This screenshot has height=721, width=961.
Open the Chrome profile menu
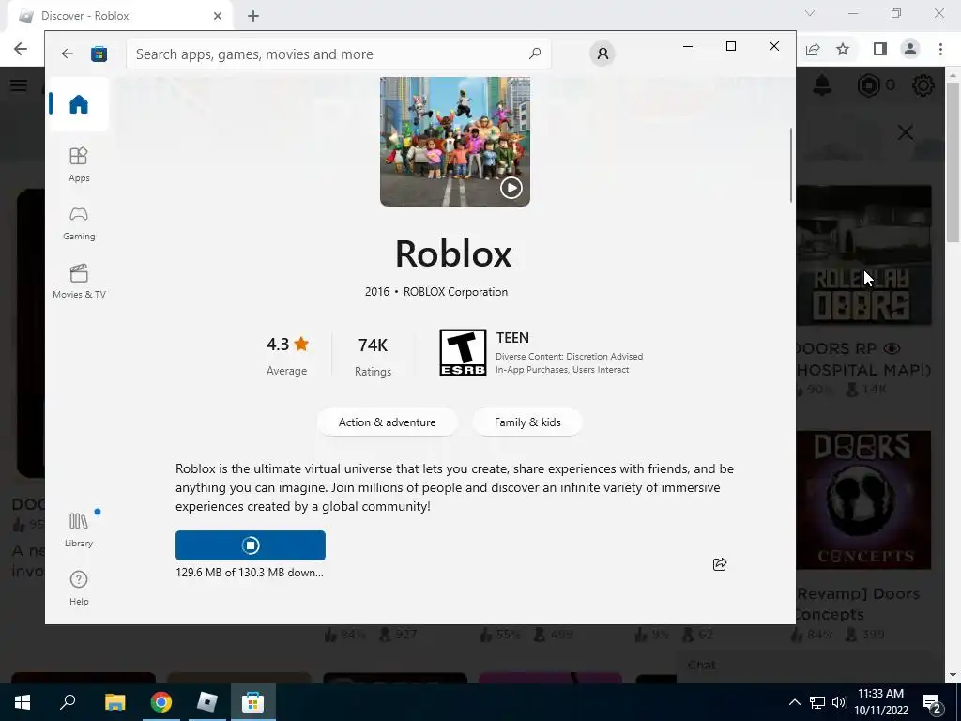(910, 49)
